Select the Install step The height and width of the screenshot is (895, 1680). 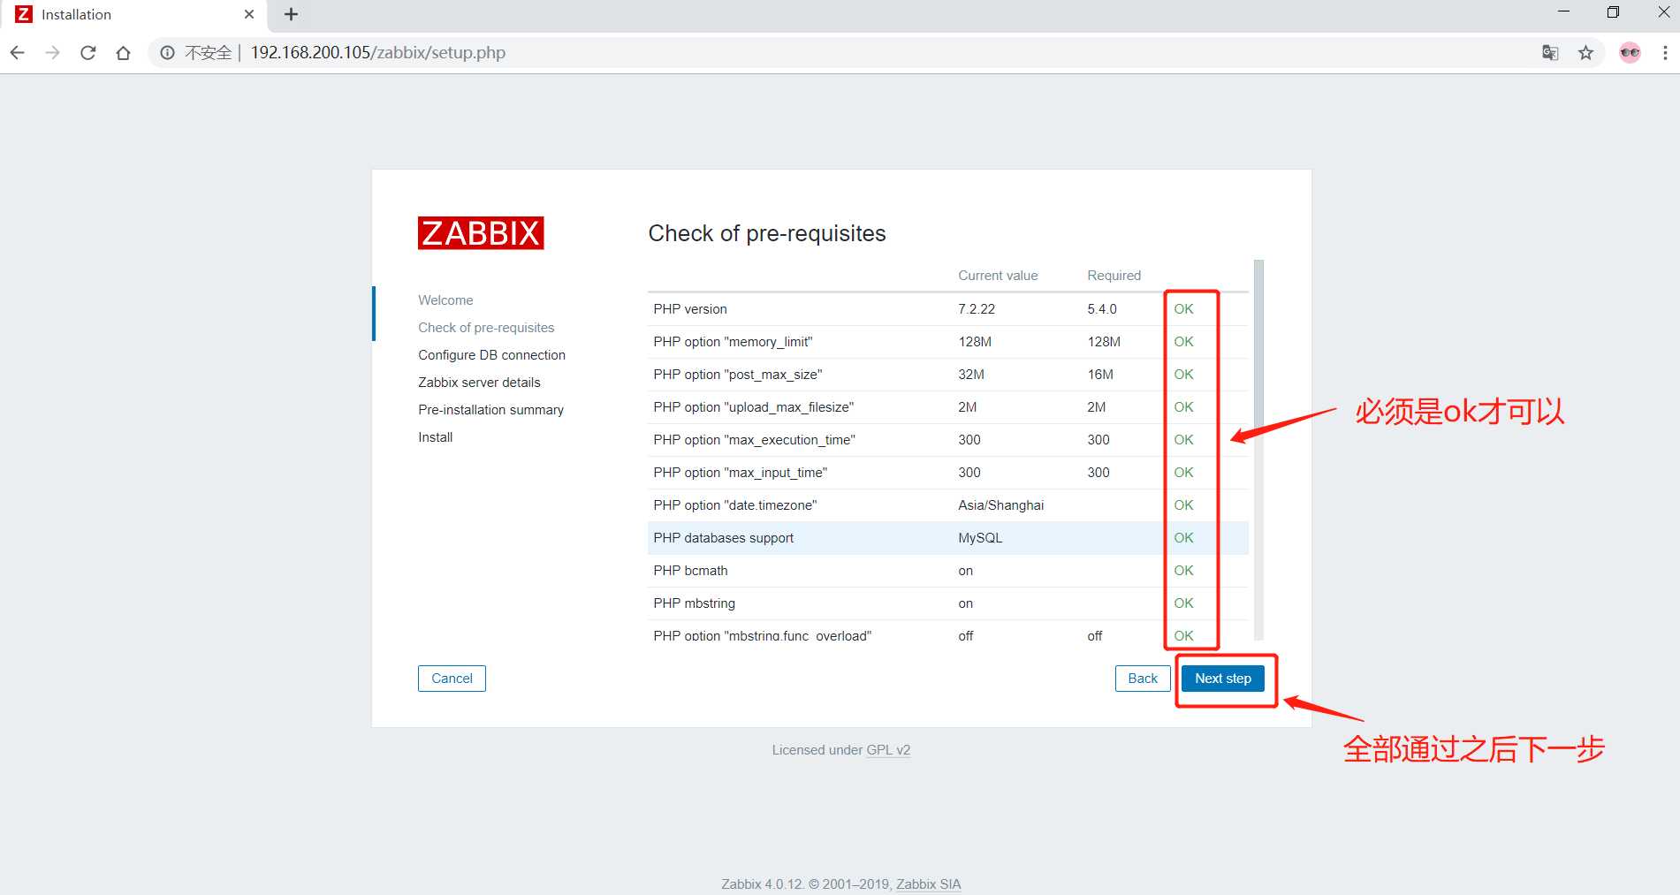[x=435, y=437]
